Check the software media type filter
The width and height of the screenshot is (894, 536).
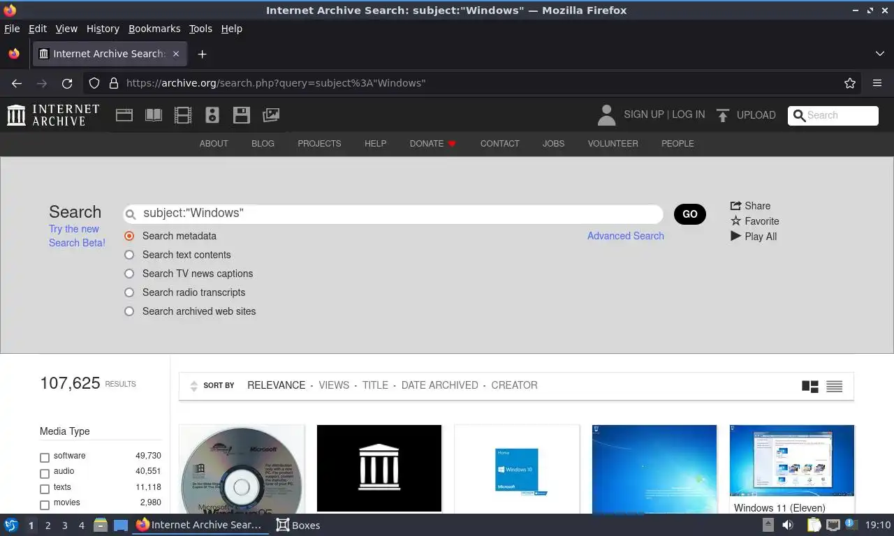[45, 458]
